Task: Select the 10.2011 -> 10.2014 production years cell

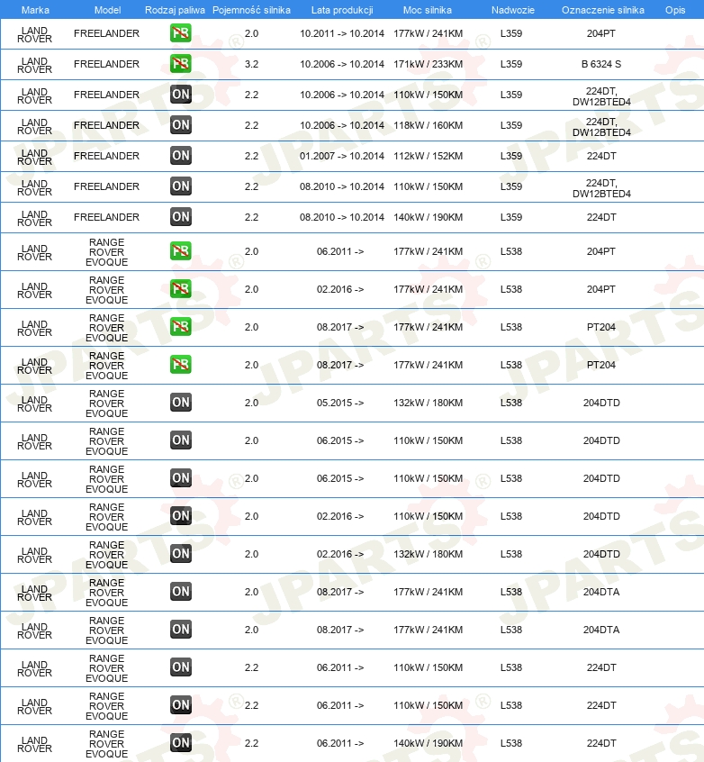Action: click(342, 33)
